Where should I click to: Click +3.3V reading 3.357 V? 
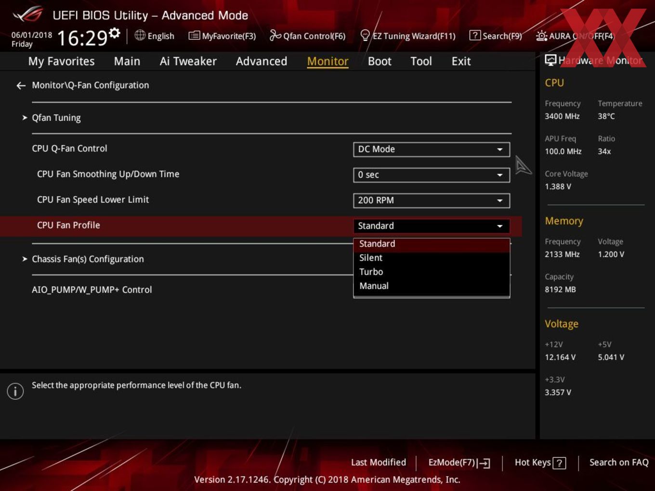click(558, 392)
